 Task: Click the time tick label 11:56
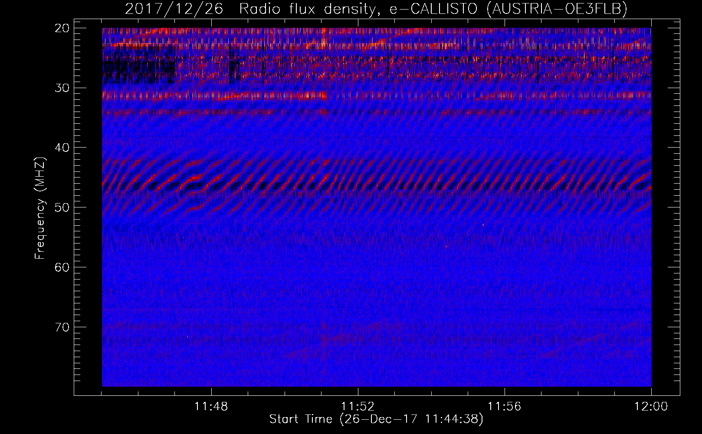(x=505, y=407)
